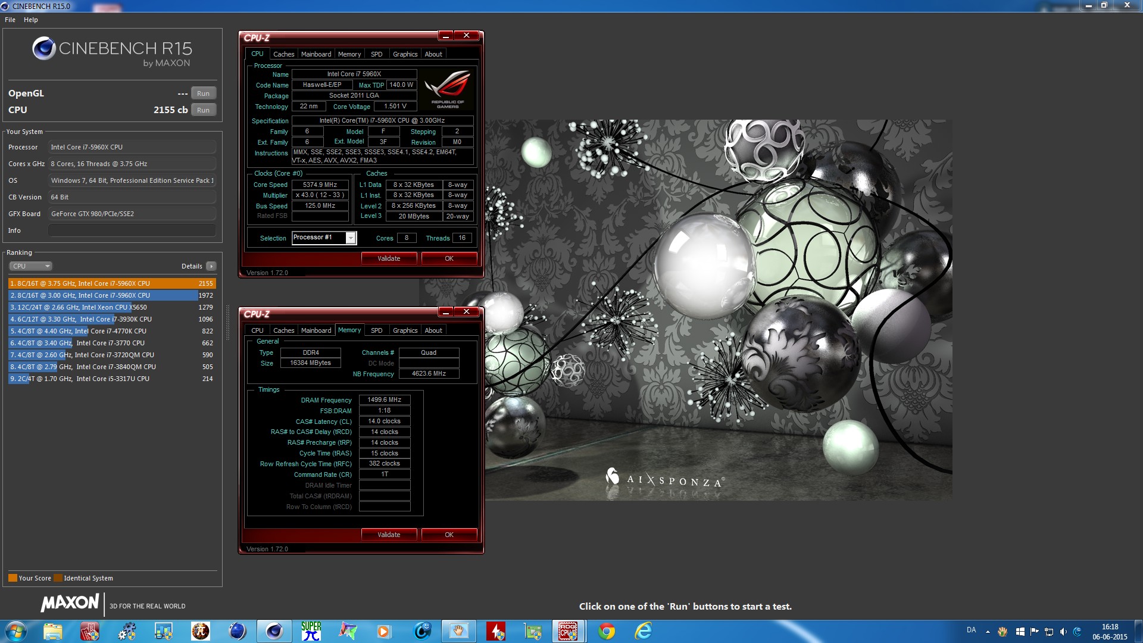Show hidden tray icons arrow
The height and width of the screenshot is (643, 1143).
point(988,632)
